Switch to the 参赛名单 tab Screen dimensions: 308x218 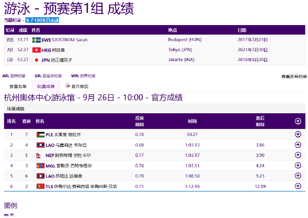(x=18, y=86)
